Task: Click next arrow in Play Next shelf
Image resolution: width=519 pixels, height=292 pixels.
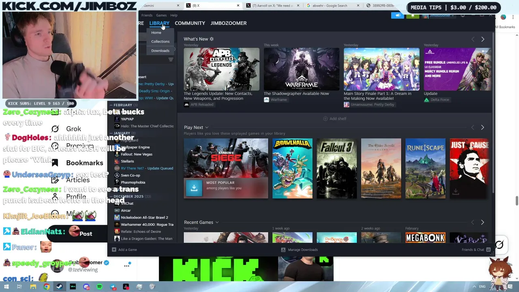Action: (483, 128)
